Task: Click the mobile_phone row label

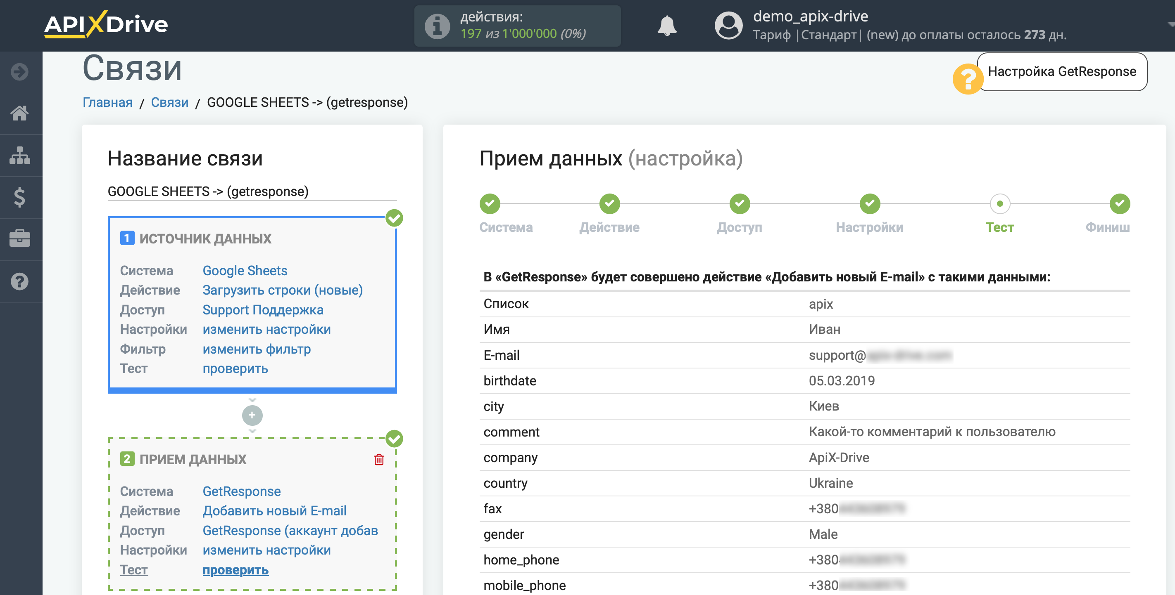Action: [x=524, y=585]
